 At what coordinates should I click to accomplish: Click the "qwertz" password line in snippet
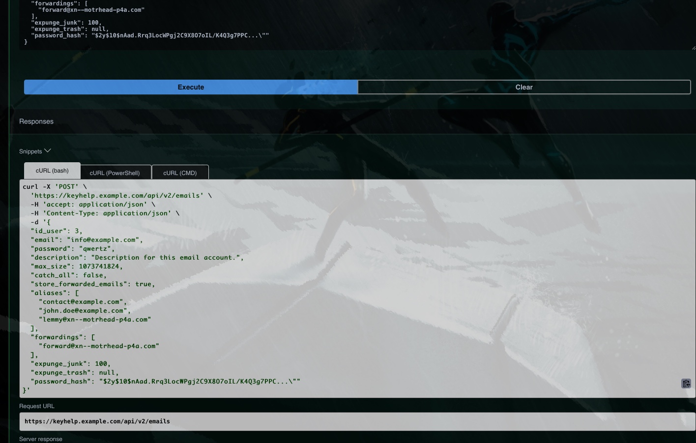click(72, 249)
